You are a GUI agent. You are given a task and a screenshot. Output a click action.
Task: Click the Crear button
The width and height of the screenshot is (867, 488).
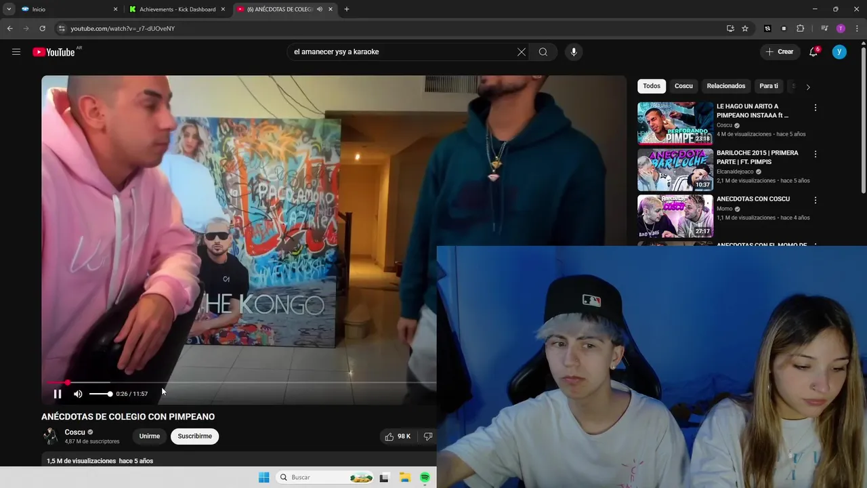tap(780, 52)
